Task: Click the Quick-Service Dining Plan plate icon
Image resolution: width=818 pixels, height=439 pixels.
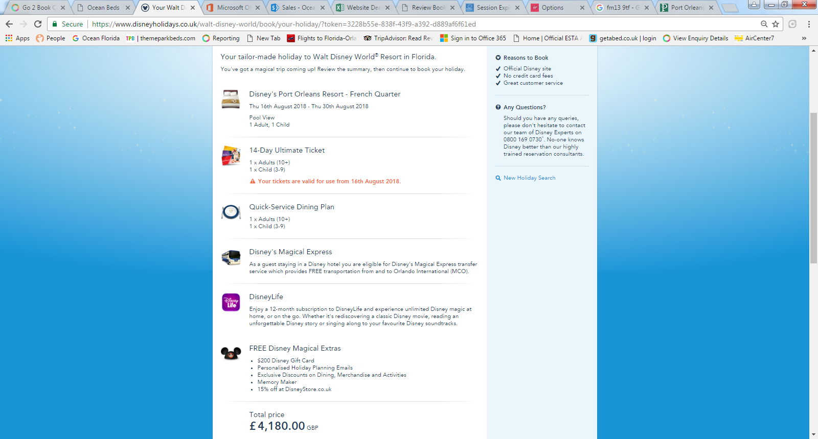Action: [x=231, y=212]
